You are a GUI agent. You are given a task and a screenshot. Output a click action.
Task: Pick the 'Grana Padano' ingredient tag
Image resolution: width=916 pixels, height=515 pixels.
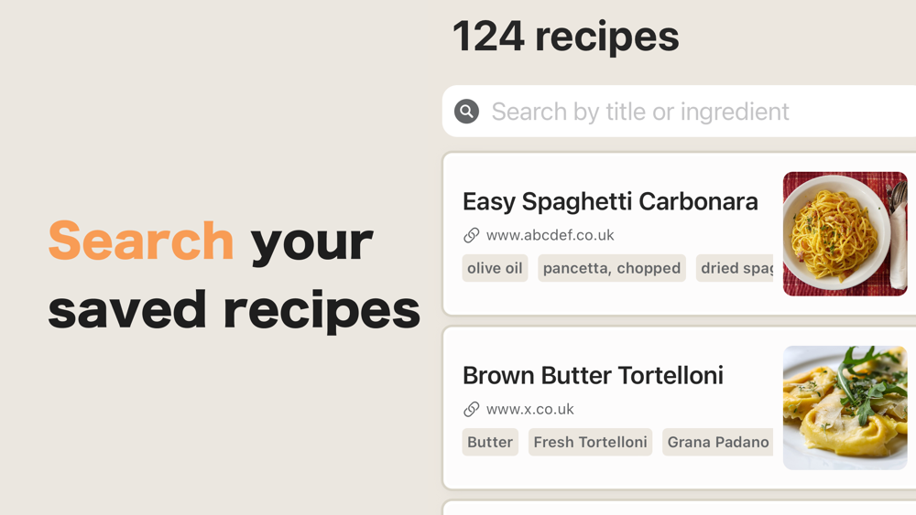tap(717, 442)
